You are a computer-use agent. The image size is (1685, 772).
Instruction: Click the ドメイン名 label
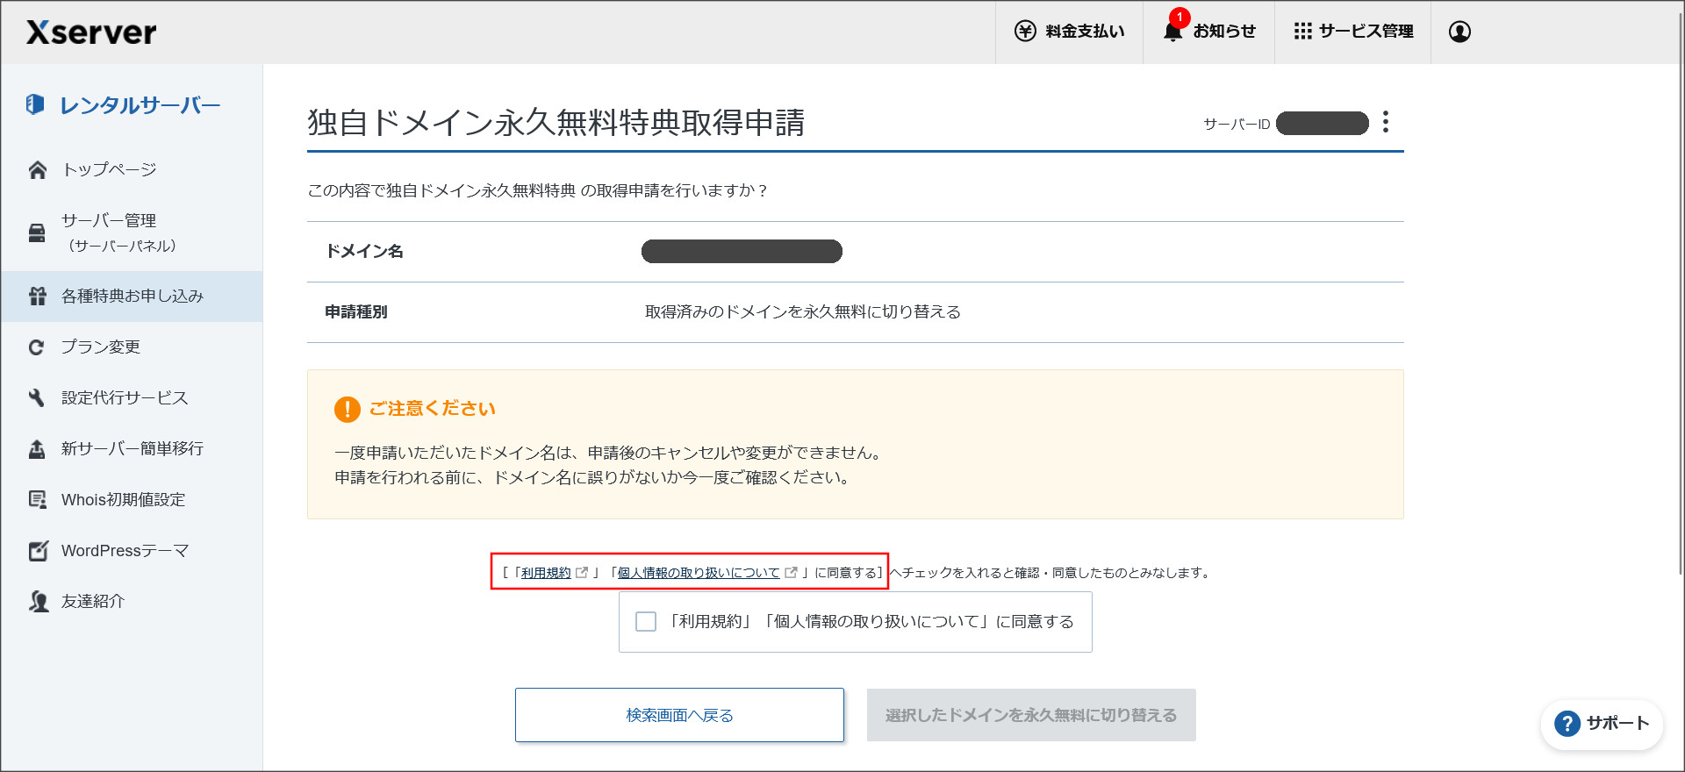tap(364, 252)
